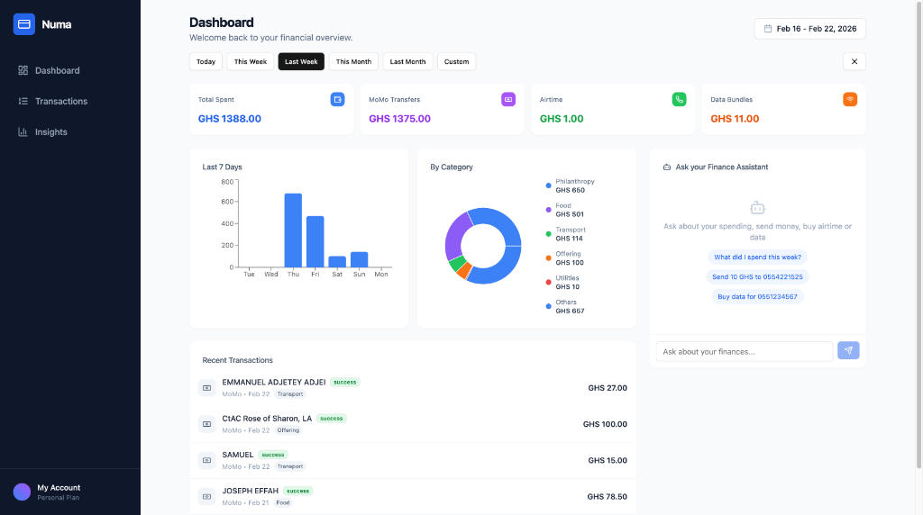Click the Transport tag on SAMUEL row
The image size is (923, 515).
[x=290, y=466]
